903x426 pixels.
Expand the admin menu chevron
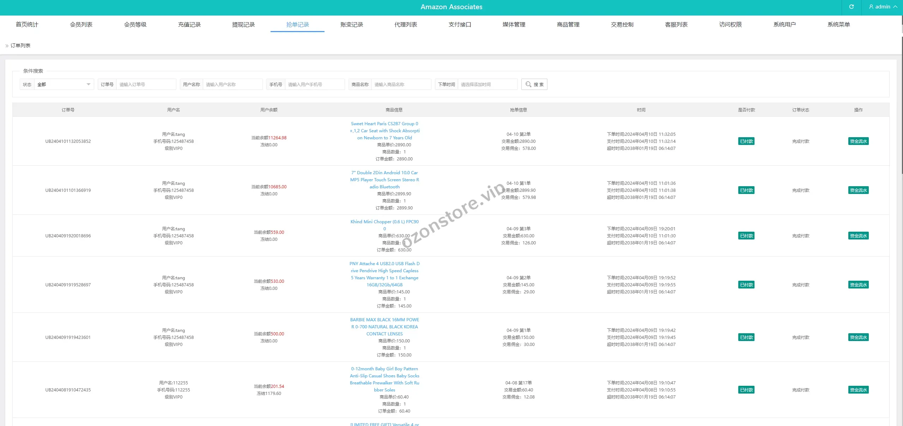pos(895,7)
